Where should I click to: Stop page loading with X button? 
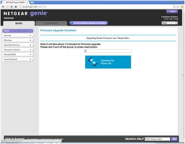pyautogui.click(x=11, y=7)
